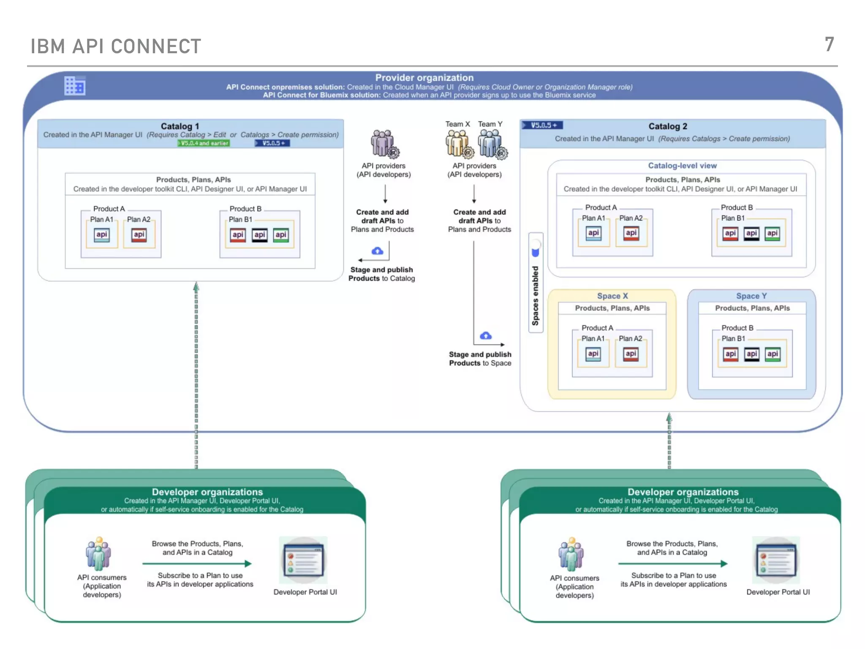
Task: Select Plan A2 api icon in Catalog-level view
Action: pyautogui.click(x=631, y=233)
